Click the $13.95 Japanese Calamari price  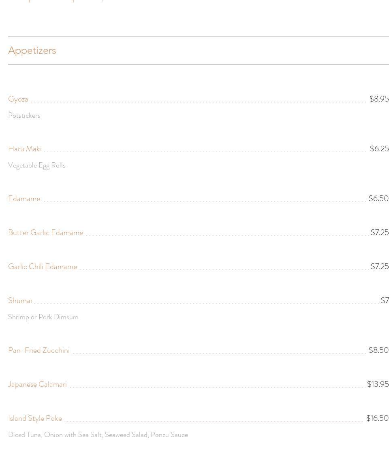click(x=378, y=384)
